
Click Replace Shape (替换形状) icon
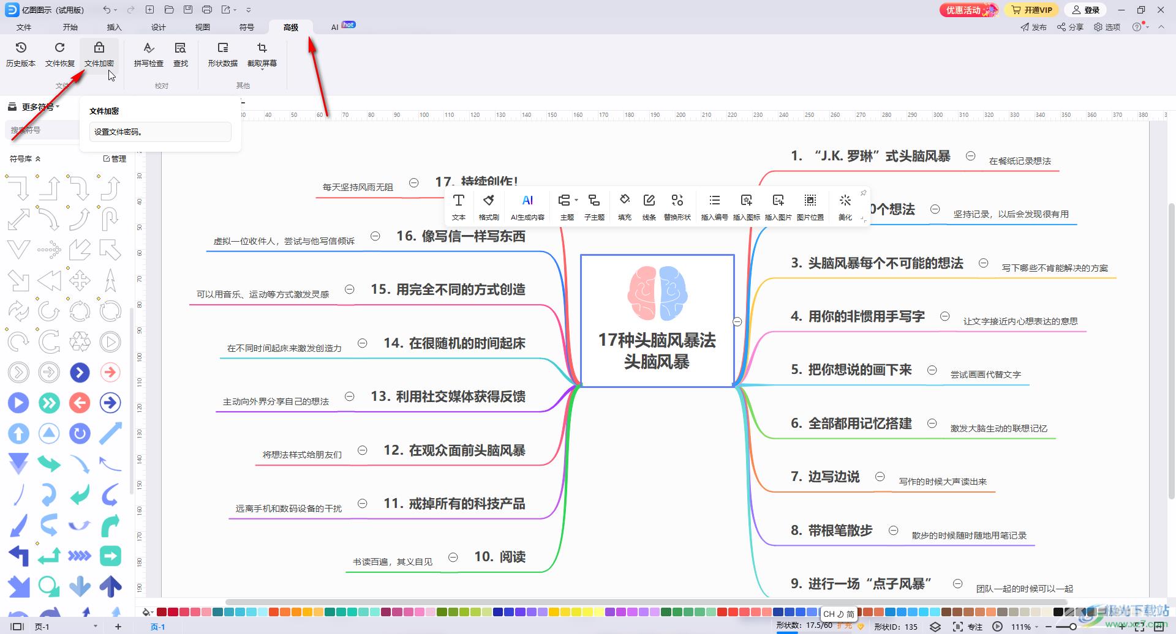[677, 200]
